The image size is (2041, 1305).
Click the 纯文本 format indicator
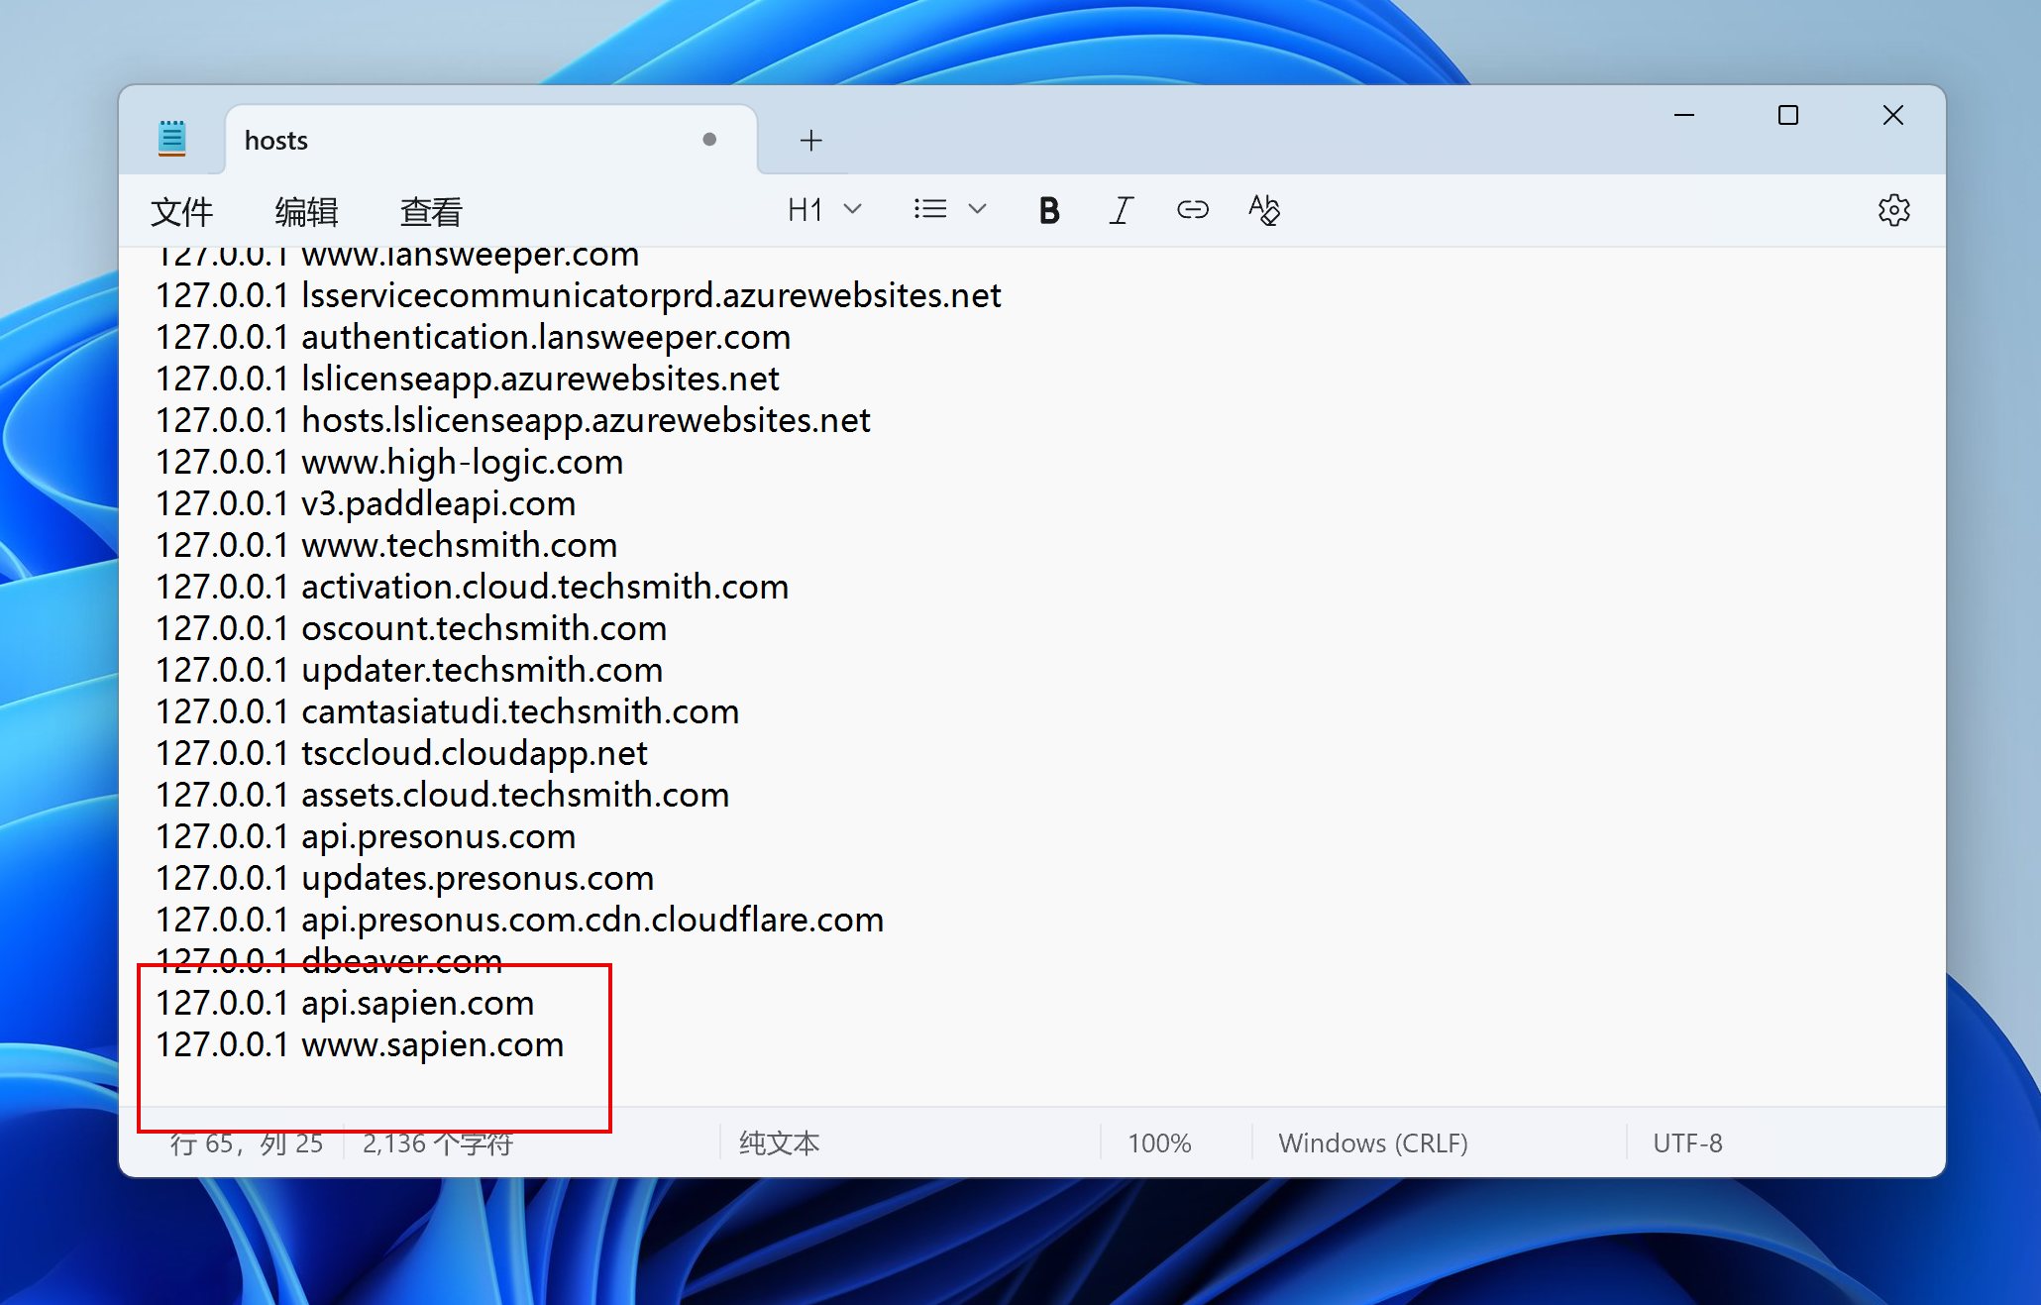780,1143
